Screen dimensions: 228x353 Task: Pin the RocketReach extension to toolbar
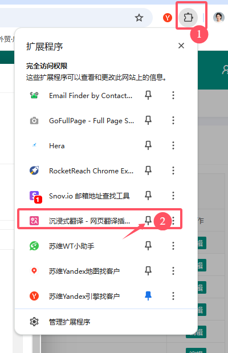coord(148,171)
